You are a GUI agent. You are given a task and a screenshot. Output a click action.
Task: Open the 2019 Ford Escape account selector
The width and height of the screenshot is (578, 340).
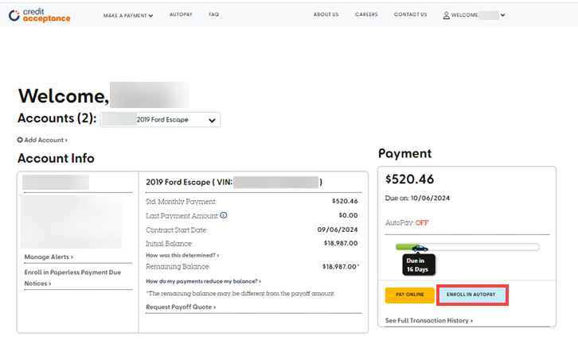pyautogui.click(x=160, y=120)
